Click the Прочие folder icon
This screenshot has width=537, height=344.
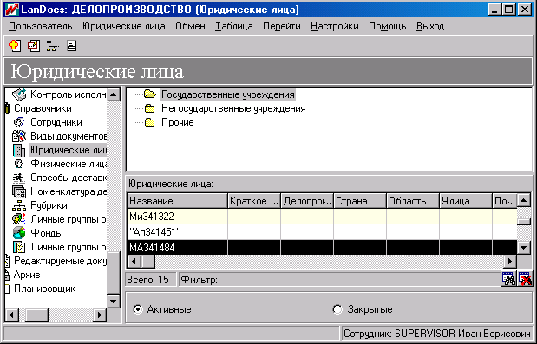coord(150,122)
